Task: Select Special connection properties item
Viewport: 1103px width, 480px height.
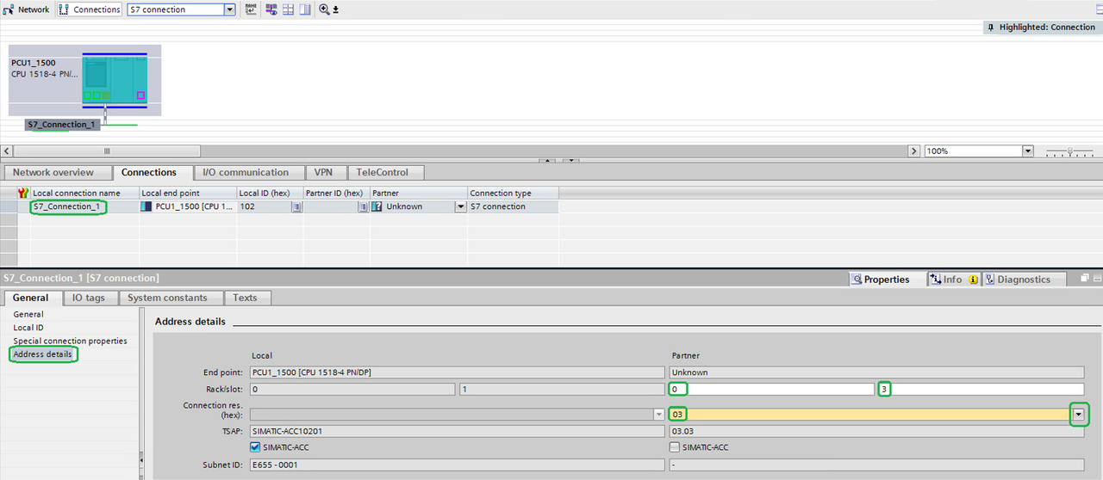Action: tap(70, 341)
